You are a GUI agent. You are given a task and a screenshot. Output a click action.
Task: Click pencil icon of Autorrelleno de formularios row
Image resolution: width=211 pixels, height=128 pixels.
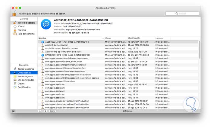coord(43,52)
